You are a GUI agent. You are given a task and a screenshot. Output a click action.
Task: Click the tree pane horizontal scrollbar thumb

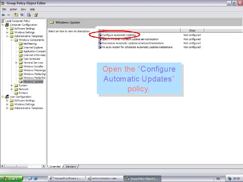(x=16, y=166)
